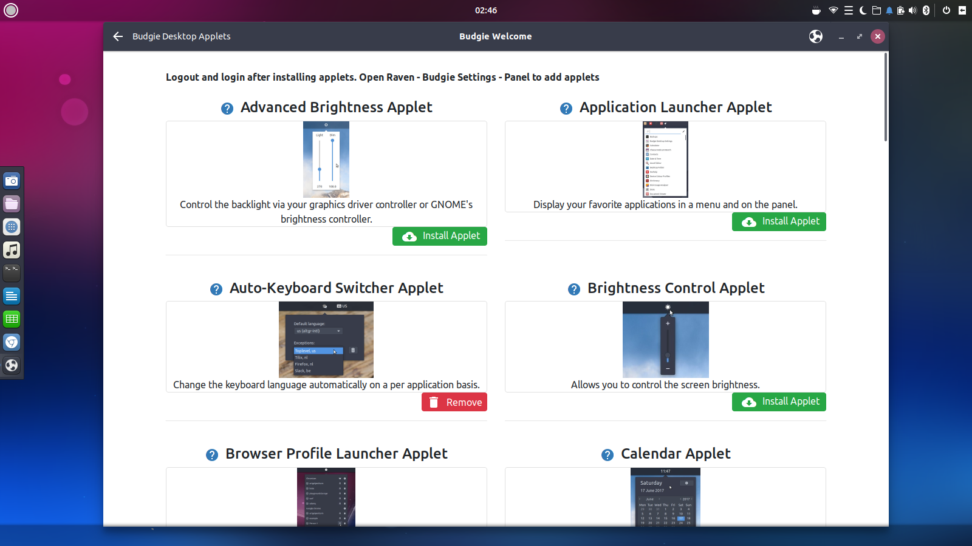Click the battery clipboard icon in the panel
Image resolution: width=972 pixels, height=546 pixels.
tap(901, 10)
